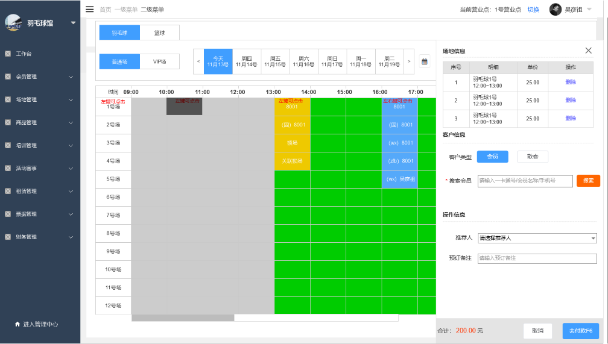Close the 场地信息 panel

tap(588, 51)
